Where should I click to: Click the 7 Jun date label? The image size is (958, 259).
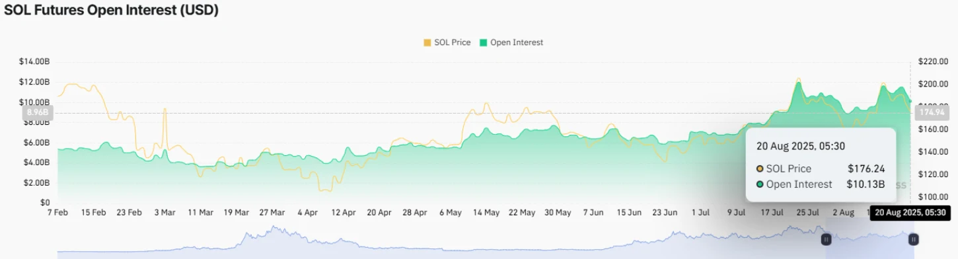593,213
